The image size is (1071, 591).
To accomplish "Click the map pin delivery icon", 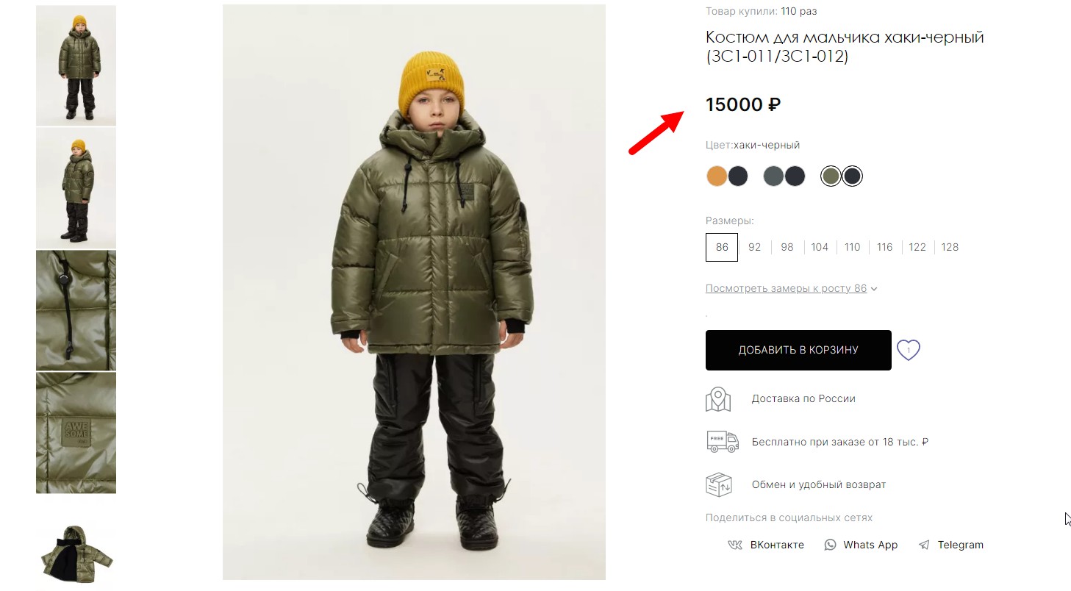I will 718,399.
